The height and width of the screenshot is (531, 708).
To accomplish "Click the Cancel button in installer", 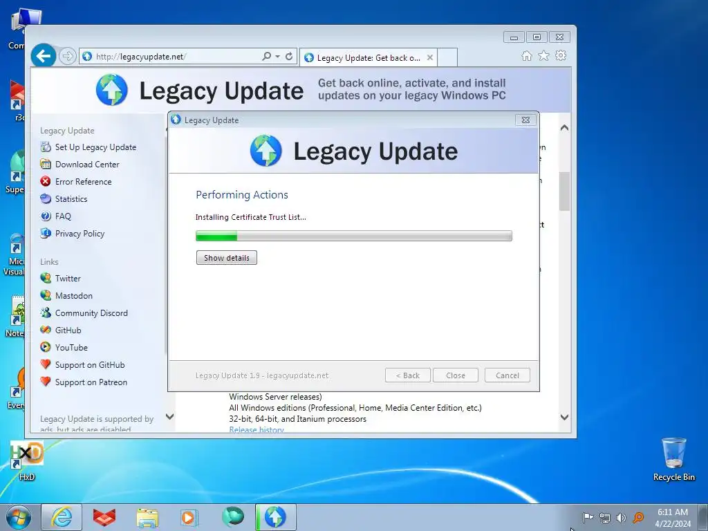I will (507, 375).
